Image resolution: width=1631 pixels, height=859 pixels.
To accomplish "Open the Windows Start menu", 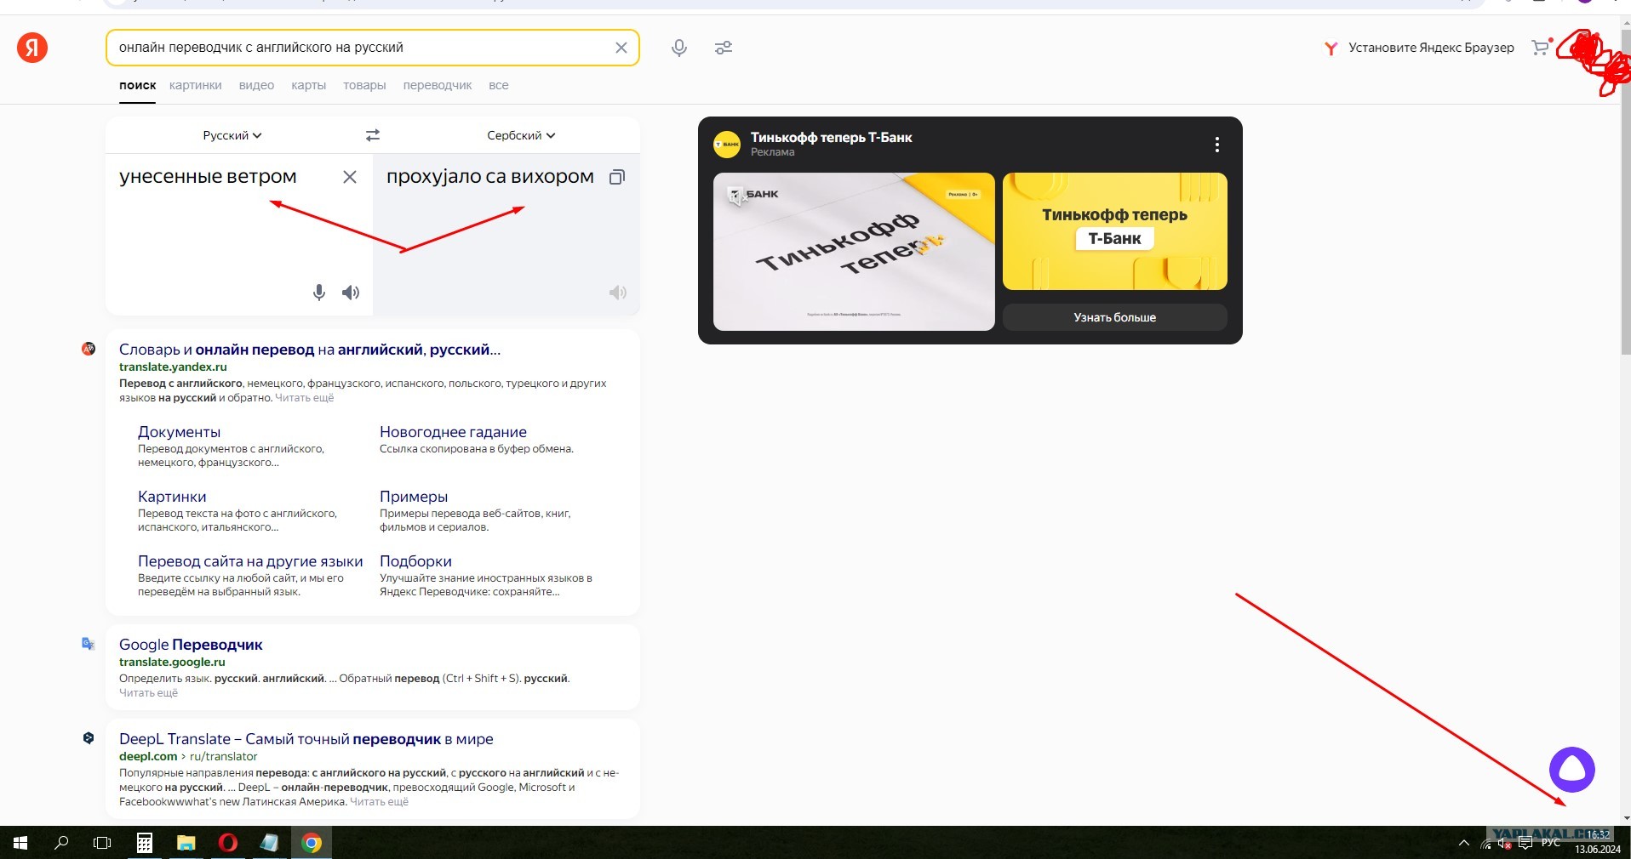I will pyautogui.click(x=20, y=843).
